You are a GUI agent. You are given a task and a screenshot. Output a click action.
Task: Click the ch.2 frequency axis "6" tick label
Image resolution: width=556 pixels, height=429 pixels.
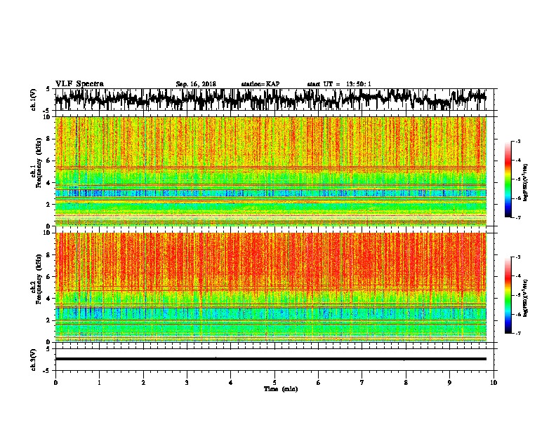(x=48, y=277)
